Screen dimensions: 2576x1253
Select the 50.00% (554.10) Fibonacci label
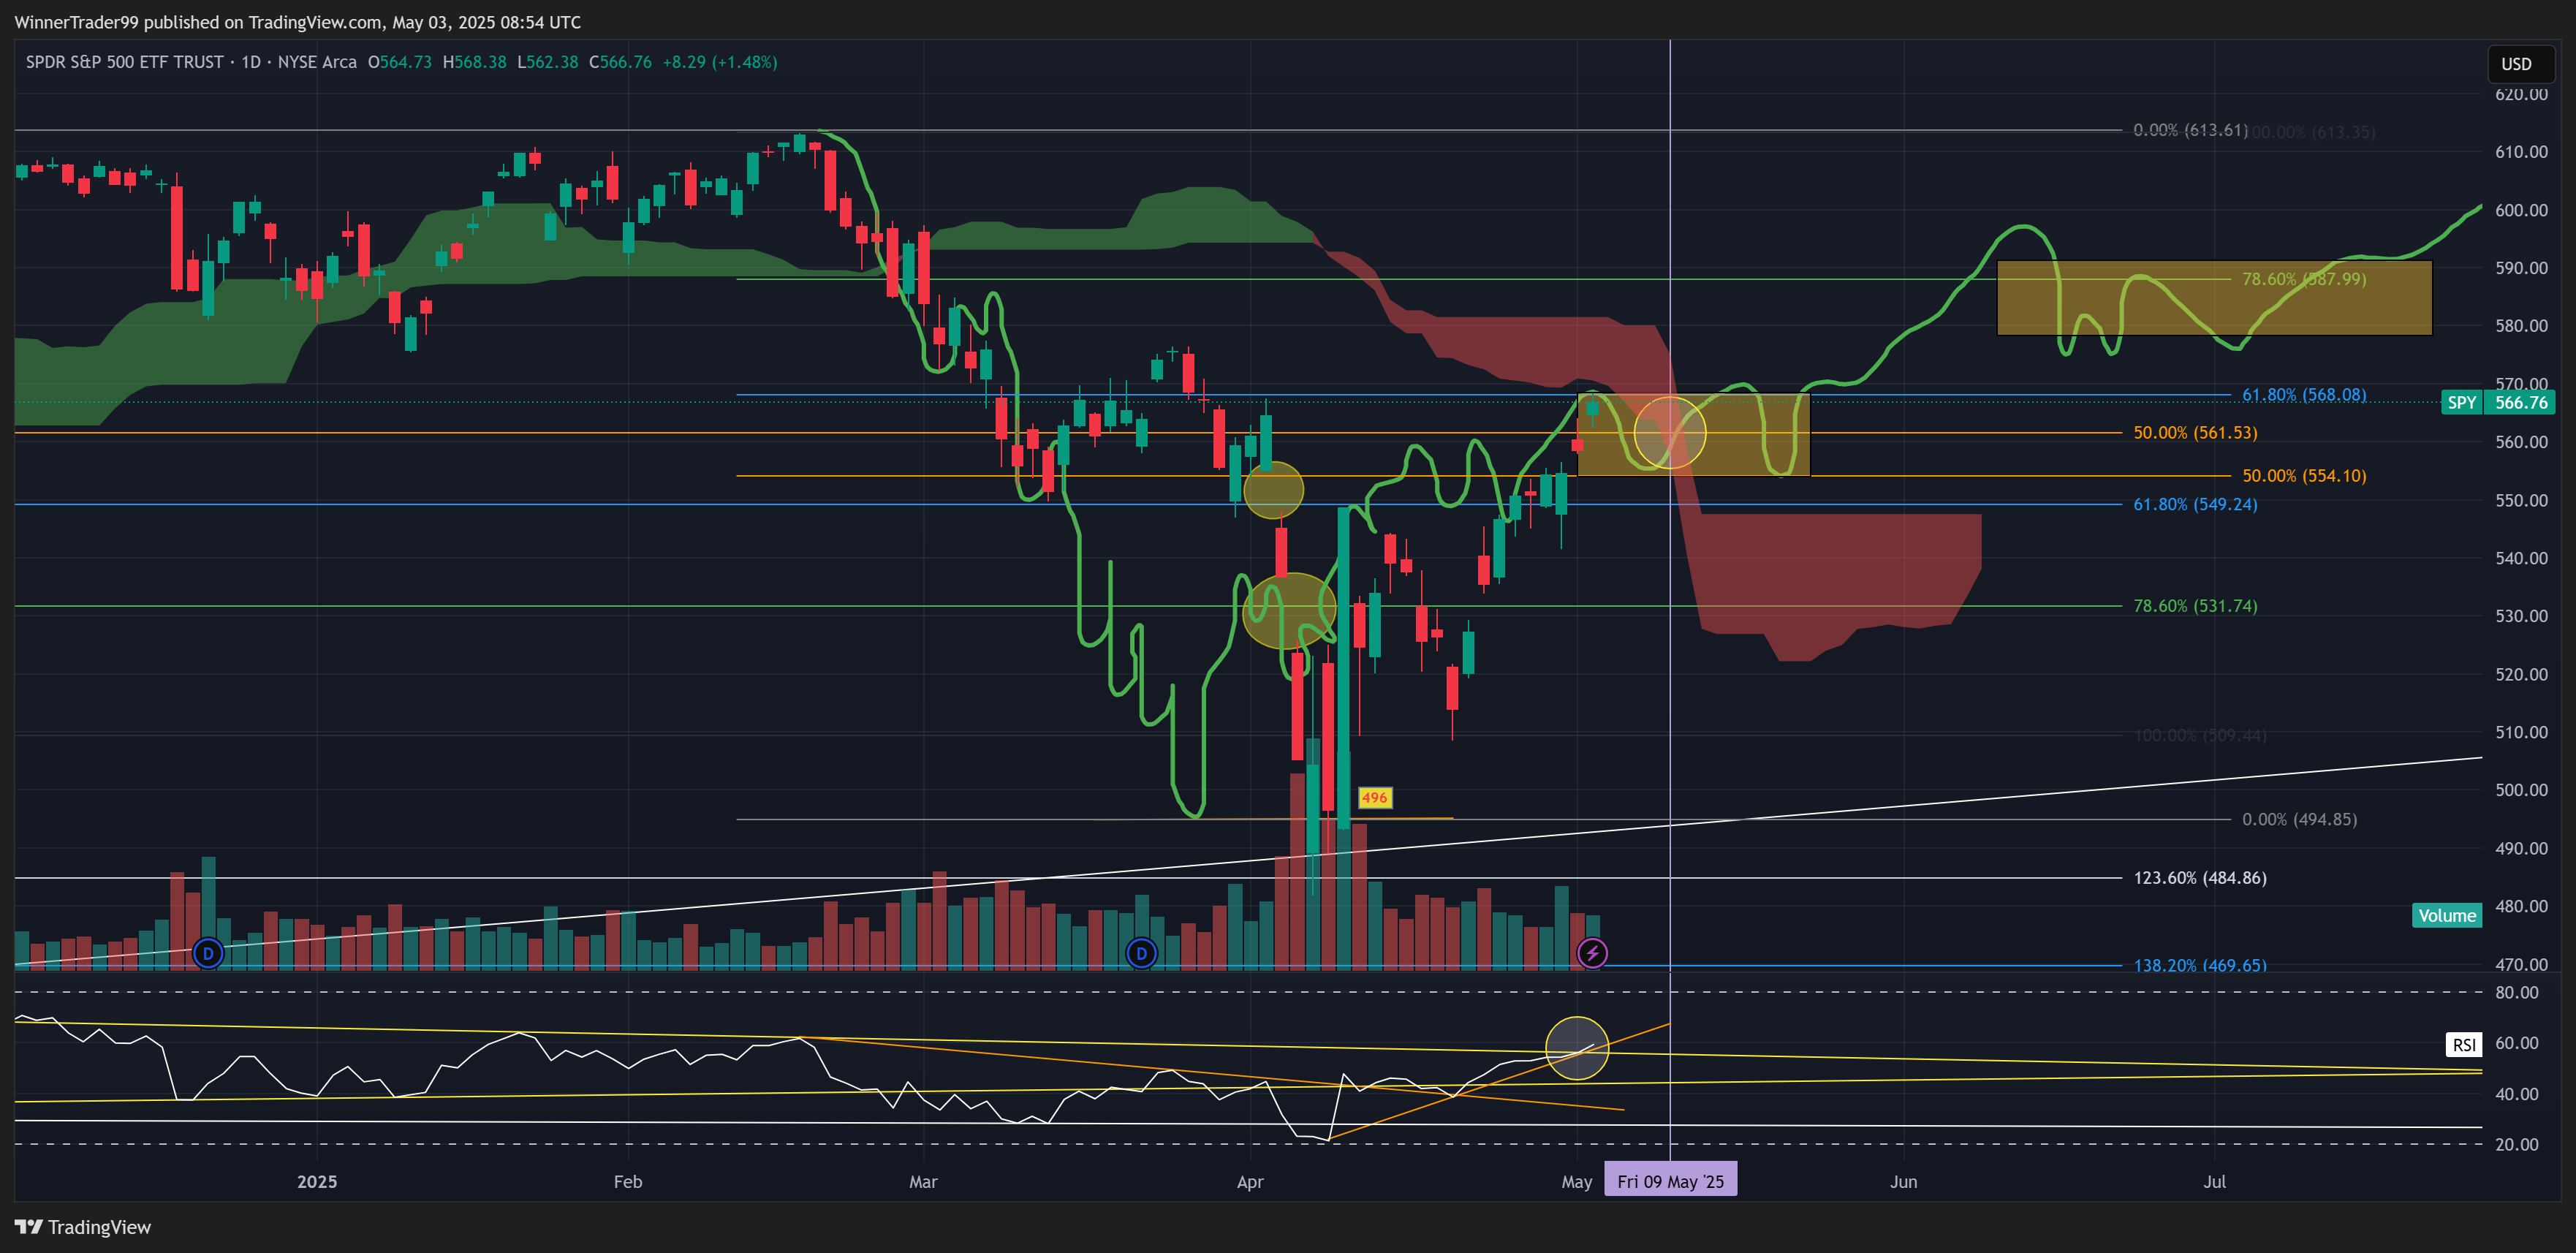pos(2304,476)
